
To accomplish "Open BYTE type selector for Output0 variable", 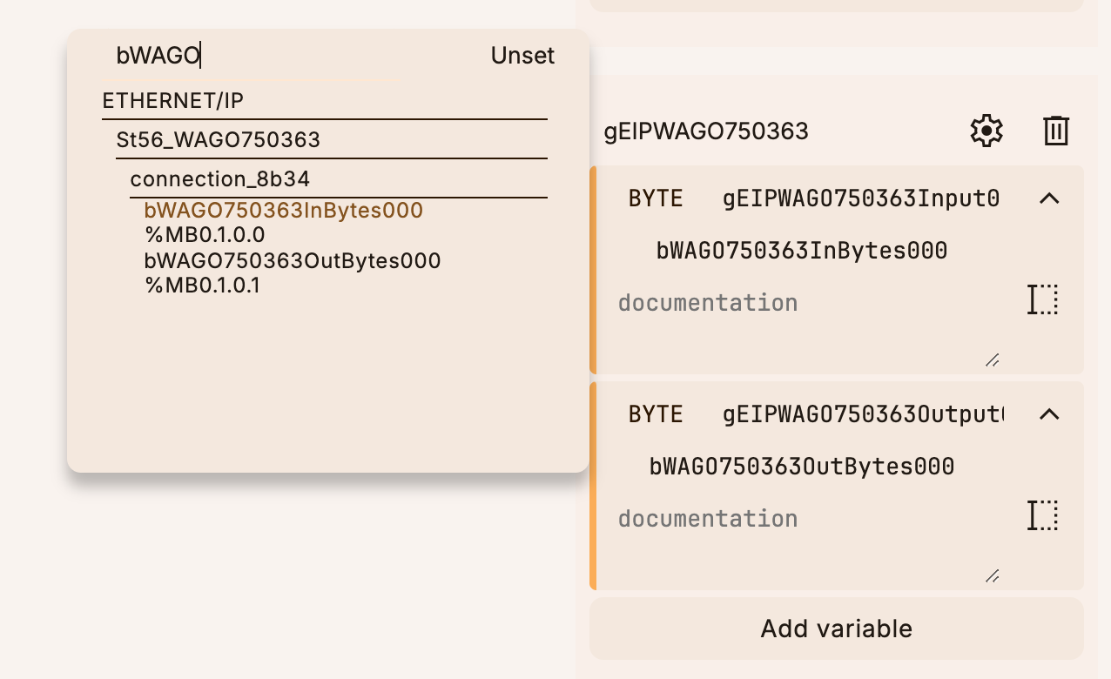I will [x=656, y=414].
